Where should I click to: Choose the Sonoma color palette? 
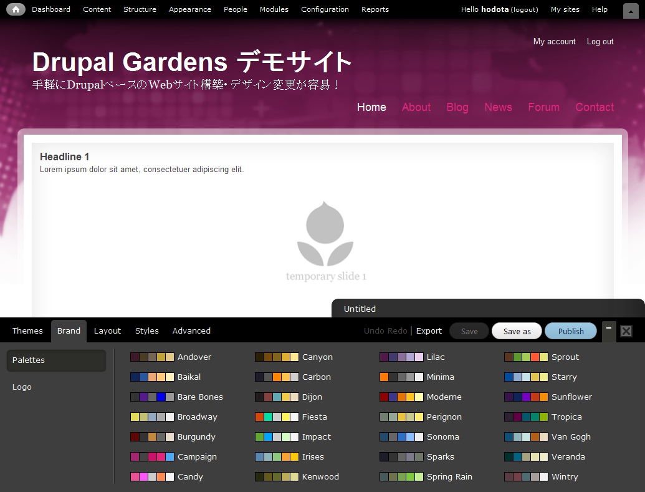click(419, 437)
